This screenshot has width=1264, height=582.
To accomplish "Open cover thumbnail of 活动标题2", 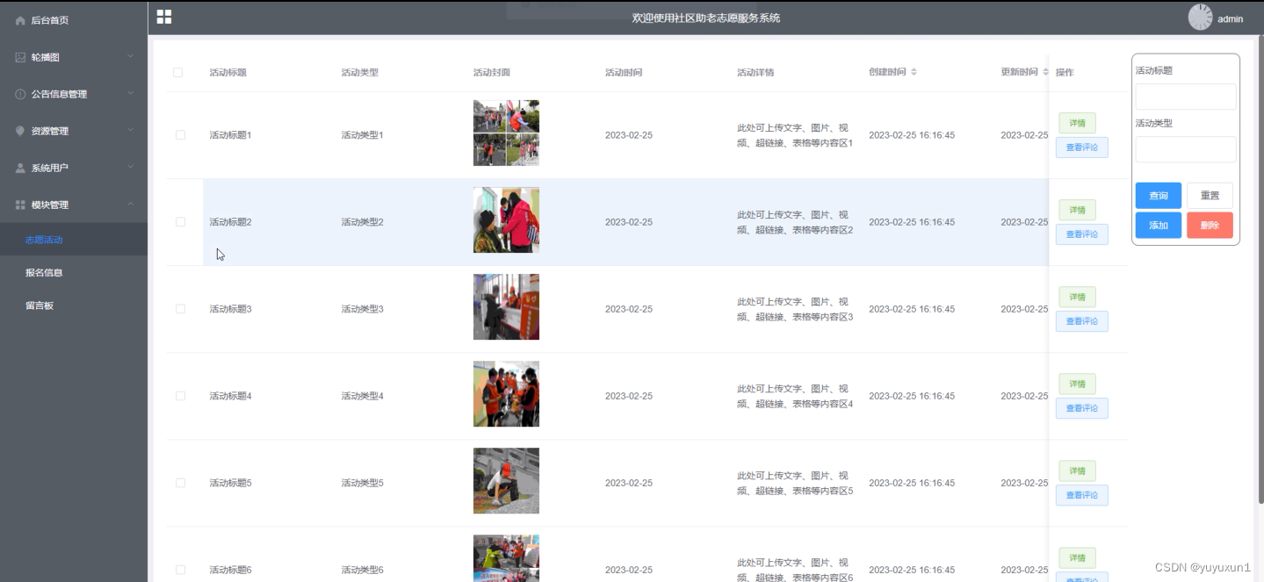I will tap(506, 219).
